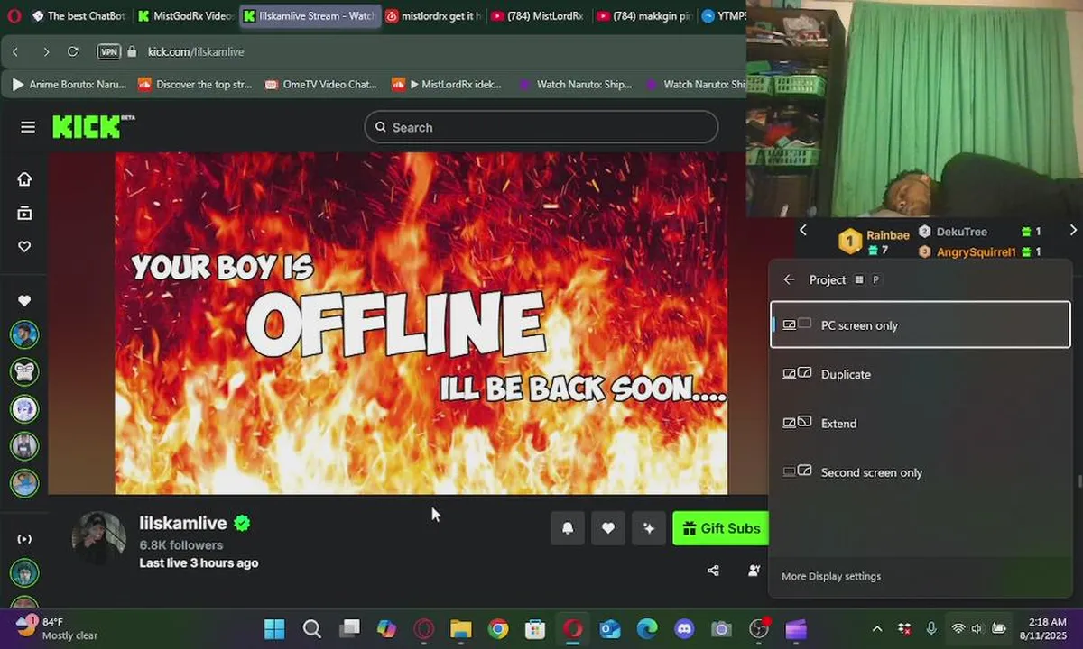Open More Display settings link

point(831,576)
